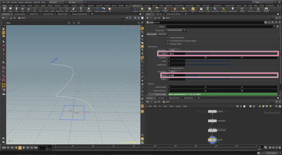Click the Capture Length expression field
This screenshot has width=282, height=155.
tap(223, 94)
